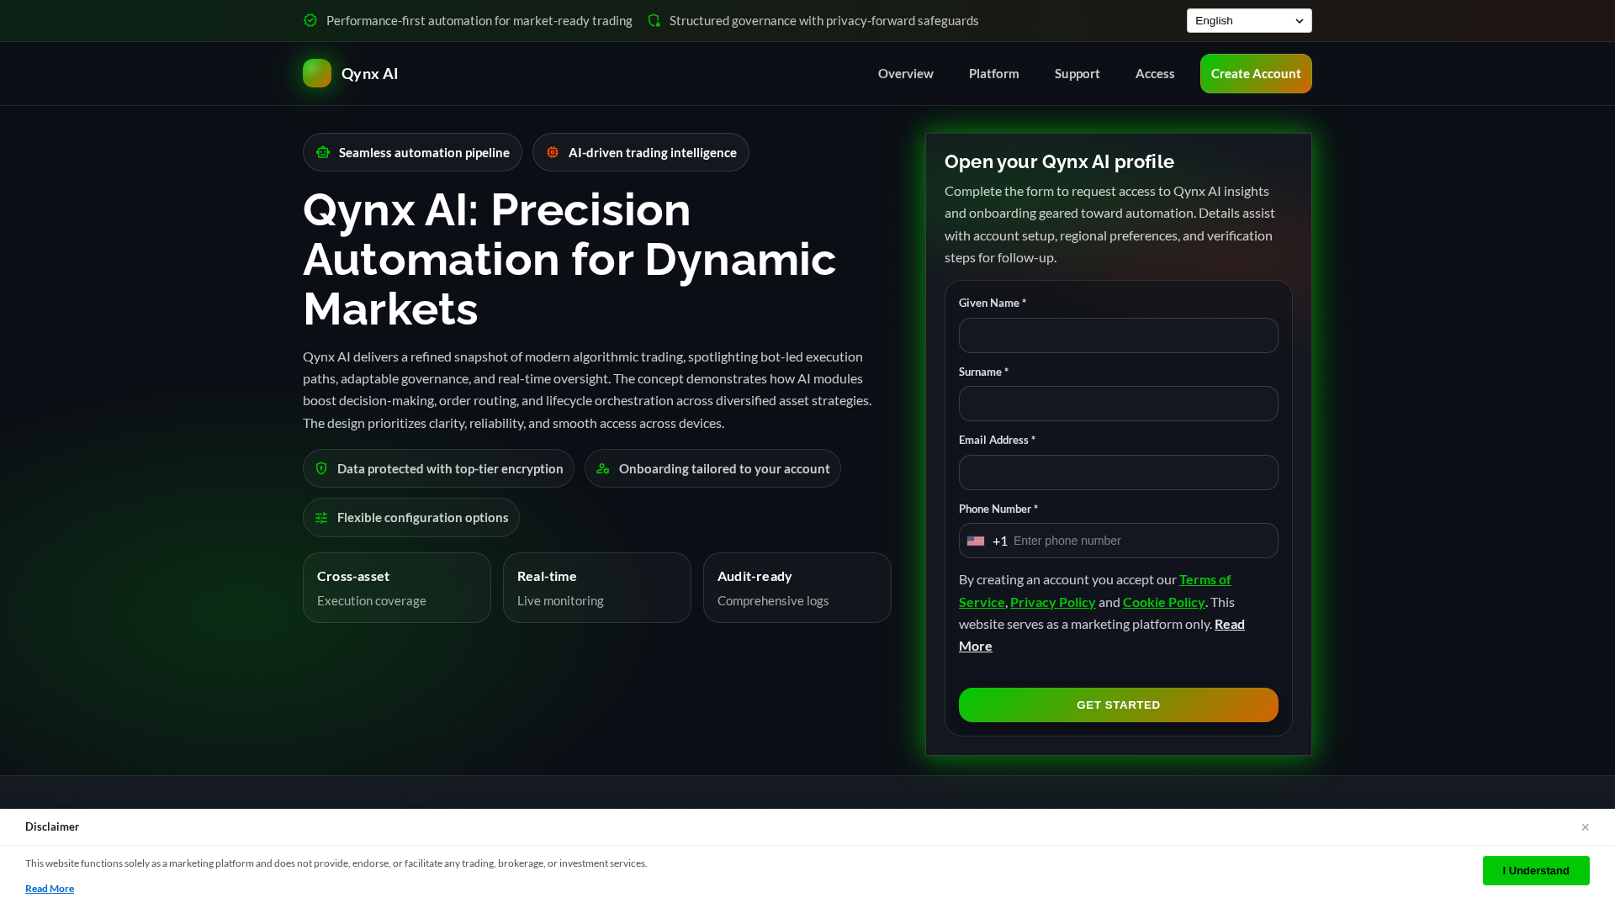Click Read More link in the signup form
This screenshot has width=1615, height=908.
[x=1230, y=624]
